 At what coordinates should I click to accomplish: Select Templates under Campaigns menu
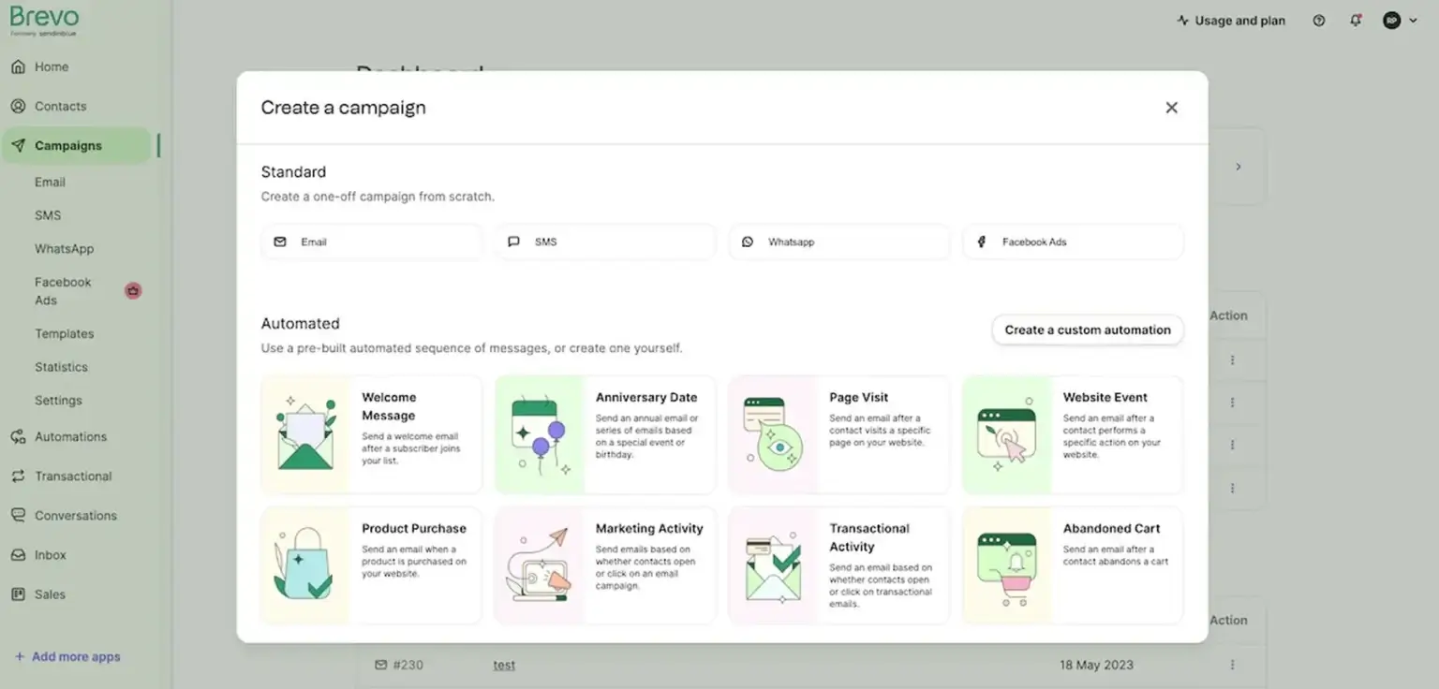pos(65,334)
